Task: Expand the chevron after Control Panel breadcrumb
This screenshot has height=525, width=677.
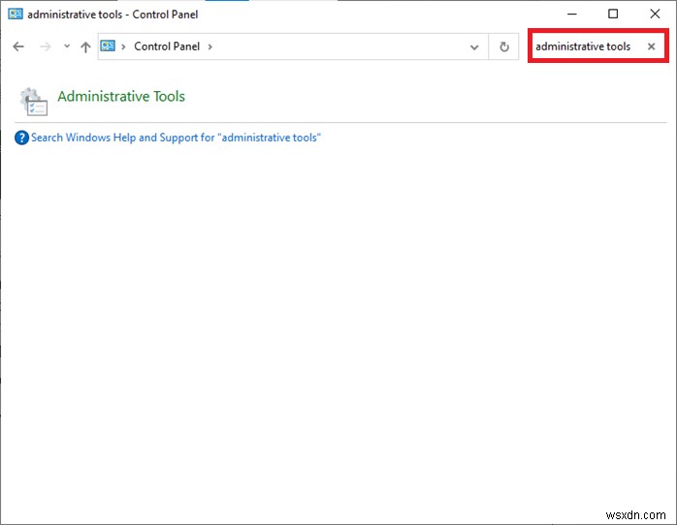Action: click(210, 46)
